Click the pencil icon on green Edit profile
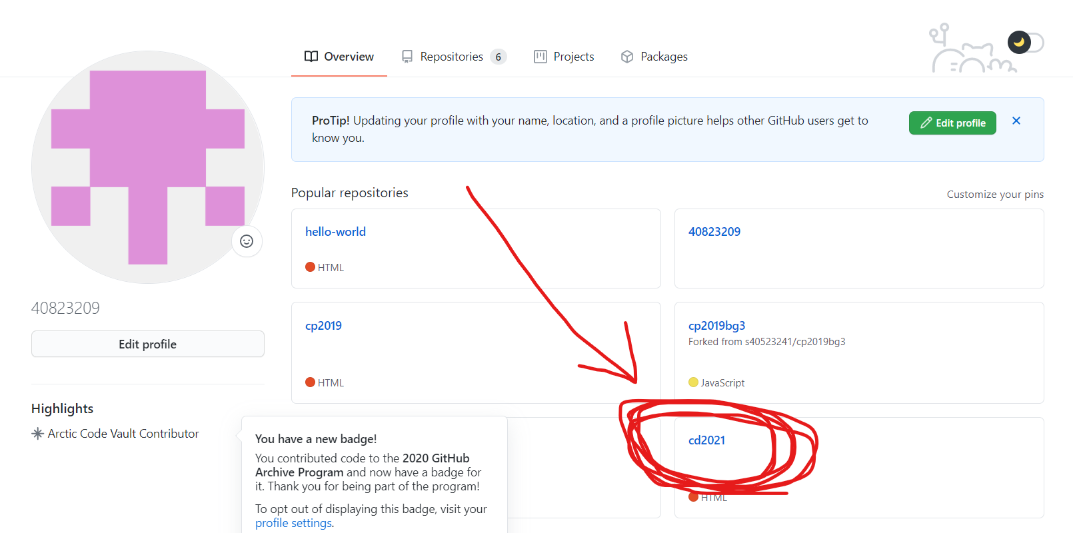 point(926,123)
